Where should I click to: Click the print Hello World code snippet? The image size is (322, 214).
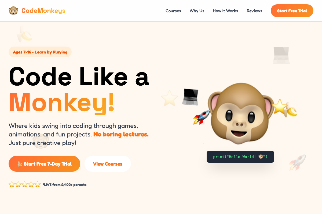point(240,157)
